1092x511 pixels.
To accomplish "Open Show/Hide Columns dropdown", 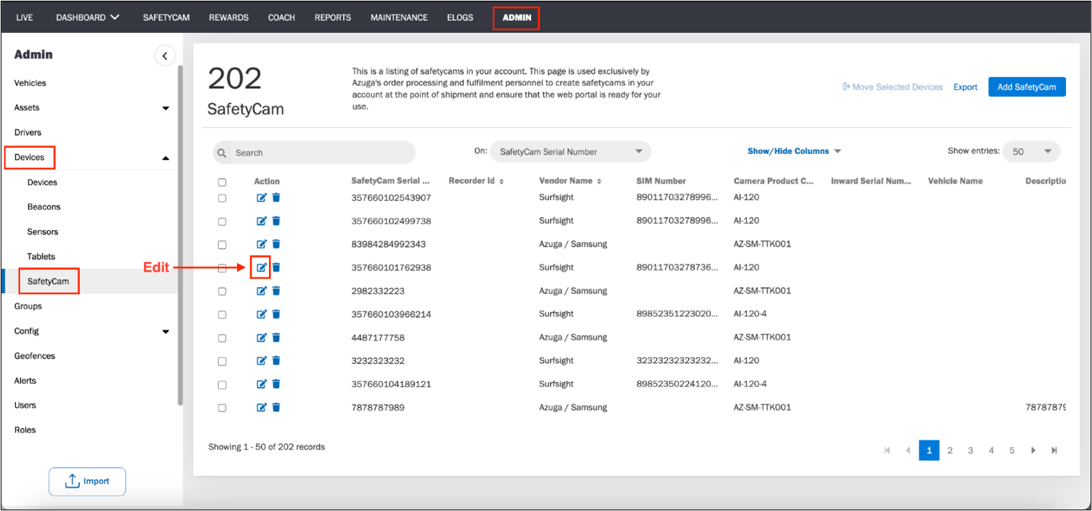I will (794, 151).
